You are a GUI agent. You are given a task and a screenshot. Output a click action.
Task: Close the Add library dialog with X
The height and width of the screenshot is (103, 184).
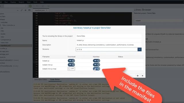click(143, 76)
